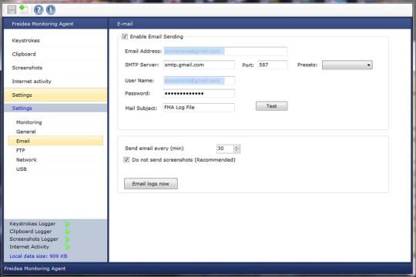Click Internet Activity status label
The image size is (416, 277).
pyautogui.click(x=29, y=247)
